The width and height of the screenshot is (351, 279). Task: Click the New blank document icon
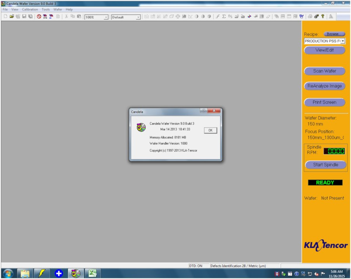pyautogui.click(x=6, y=17)
